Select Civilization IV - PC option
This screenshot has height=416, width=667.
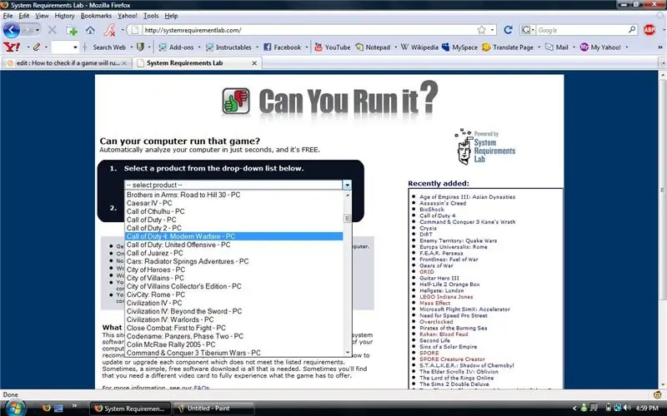point(234,303)
